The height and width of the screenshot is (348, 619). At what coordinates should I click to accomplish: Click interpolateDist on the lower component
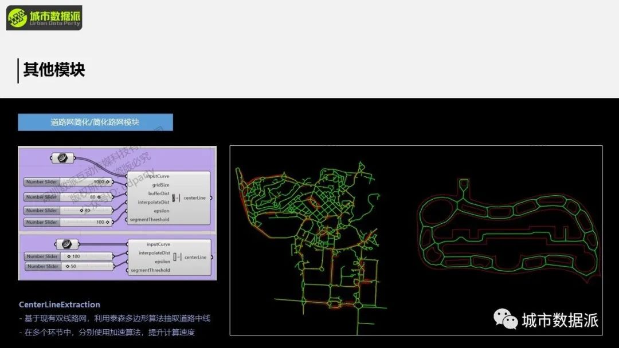point(154,253)
